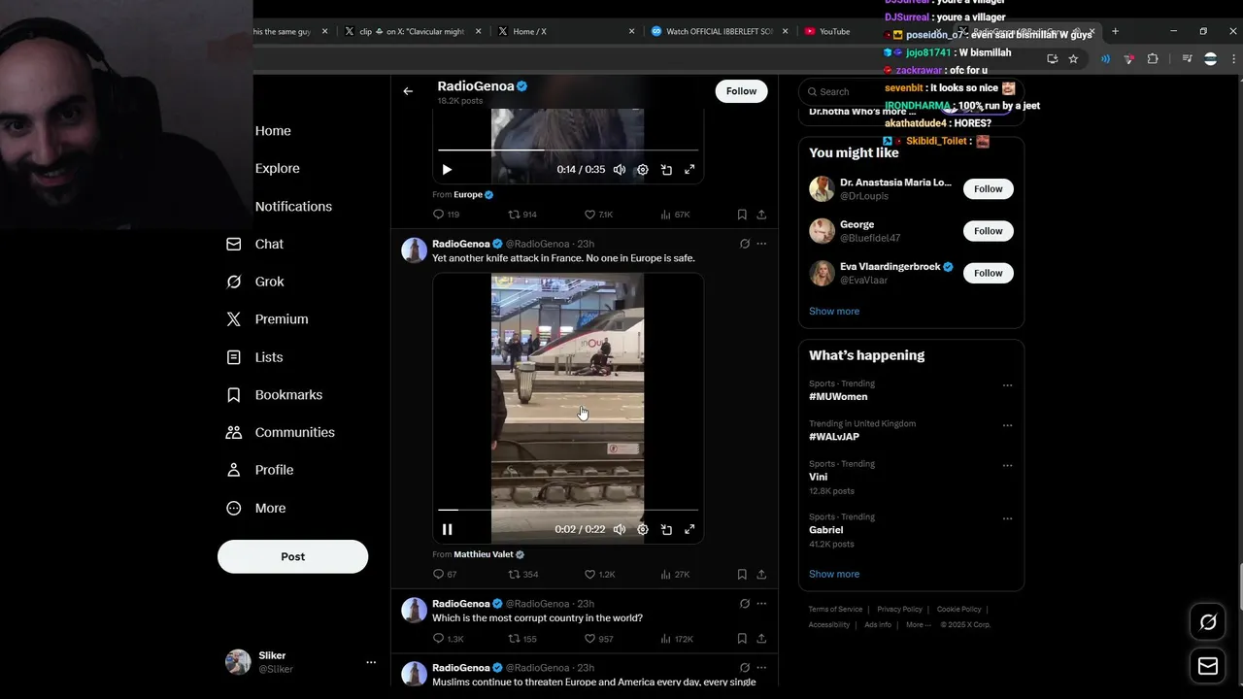Open more options on the knife attack post
Image resolution: width=1243 pixels, height=699 pixels.
click(761, 244)
